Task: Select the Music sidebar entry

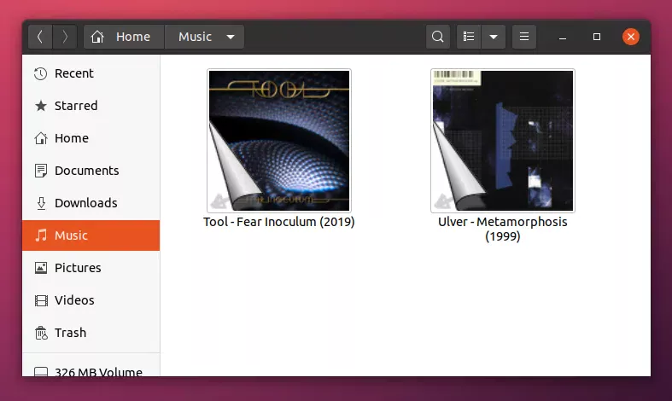Action: (x=71, y=235)
